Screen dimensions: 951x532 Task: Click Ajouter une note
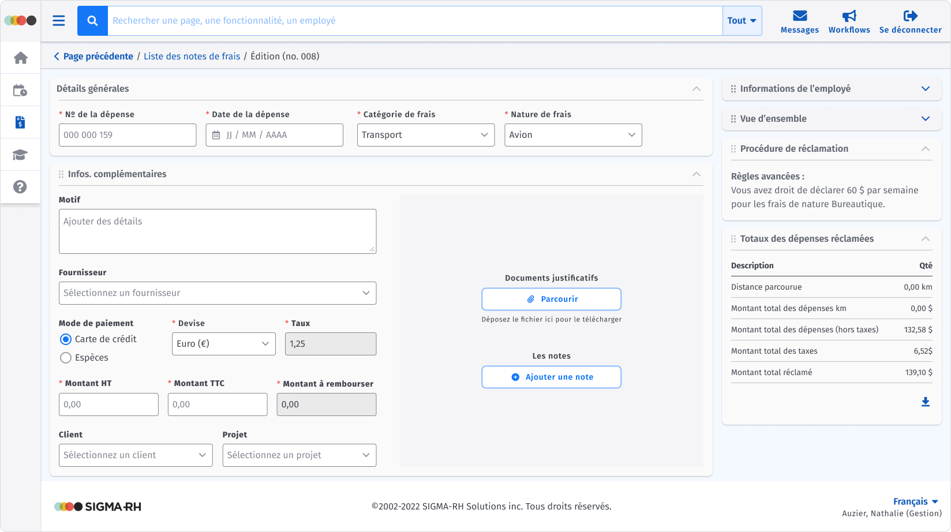pos(551,377)
